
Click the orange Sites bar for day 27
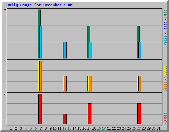[140, 83]
